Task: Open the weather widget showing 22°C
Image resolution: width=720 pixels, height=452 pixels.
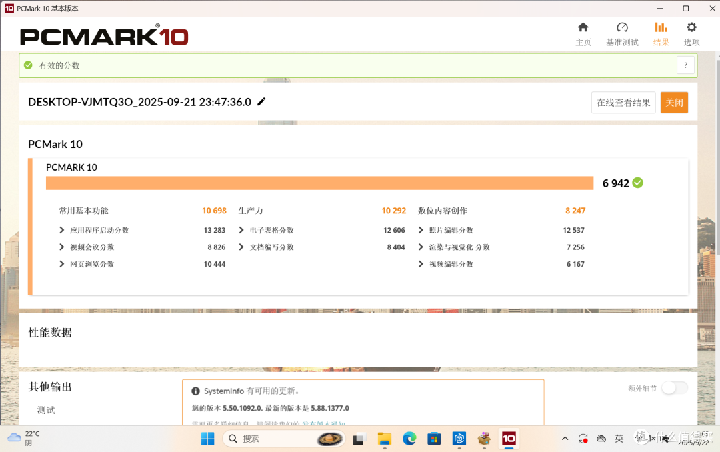Action: (24, 438)
